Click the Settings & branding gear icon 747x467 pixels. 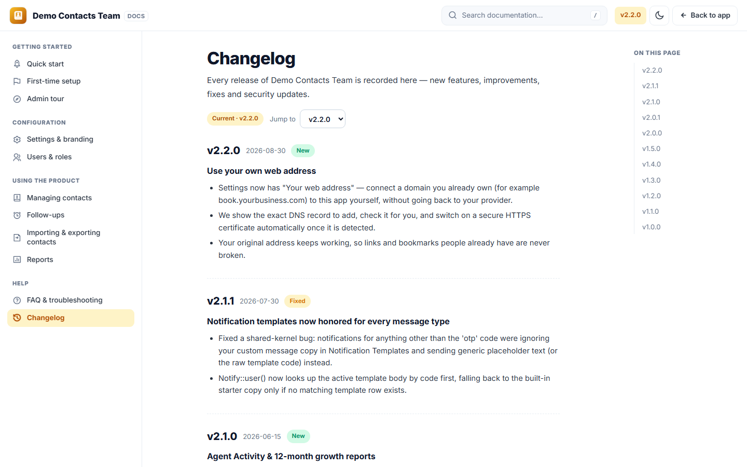[x=17, y=140]
